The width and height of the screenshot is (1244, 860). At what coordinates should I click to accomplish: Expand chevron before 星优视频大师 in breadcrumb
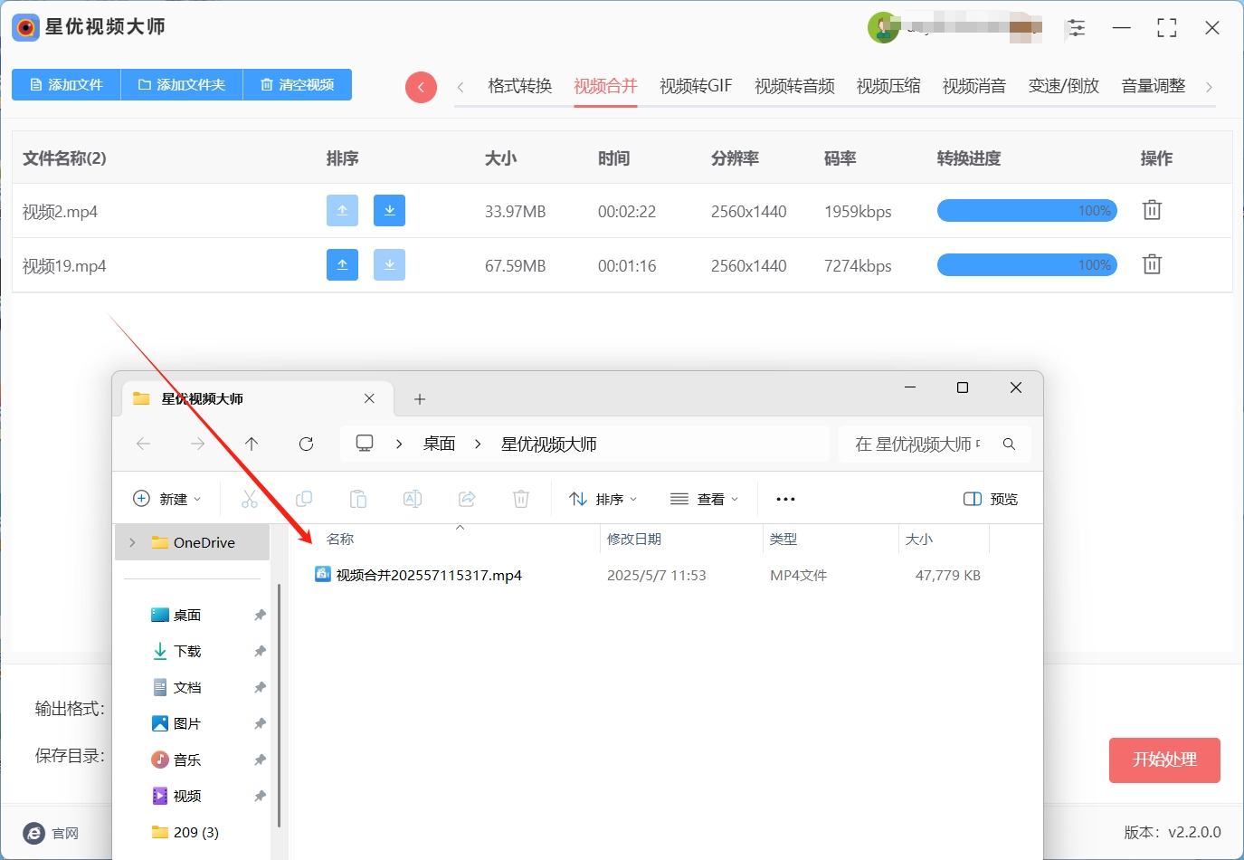point(478,444)
